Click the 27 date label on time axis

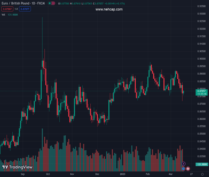tap(191, 174)
